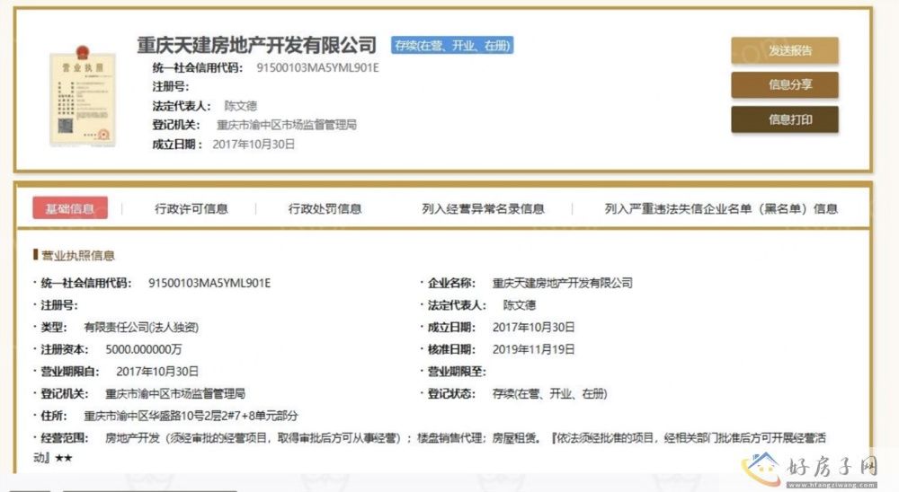Click the 营业执照信息 section header
Screen dimensions: 899x492
point(77,256)
